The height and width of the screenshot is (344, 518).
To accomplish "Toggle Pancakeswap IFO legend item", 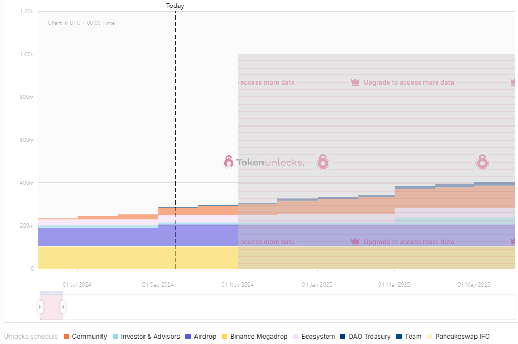I will click(458, 337).
